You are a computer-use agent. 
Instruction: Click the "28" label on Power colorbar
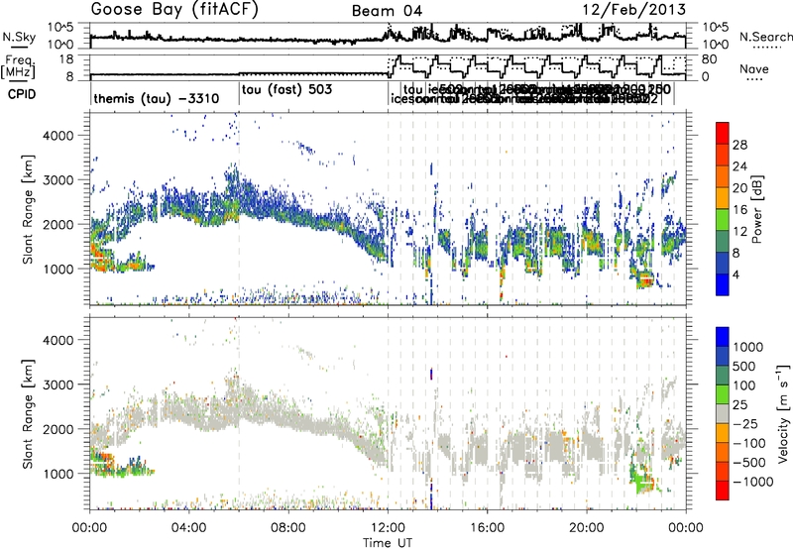click(x=739, y=145)
